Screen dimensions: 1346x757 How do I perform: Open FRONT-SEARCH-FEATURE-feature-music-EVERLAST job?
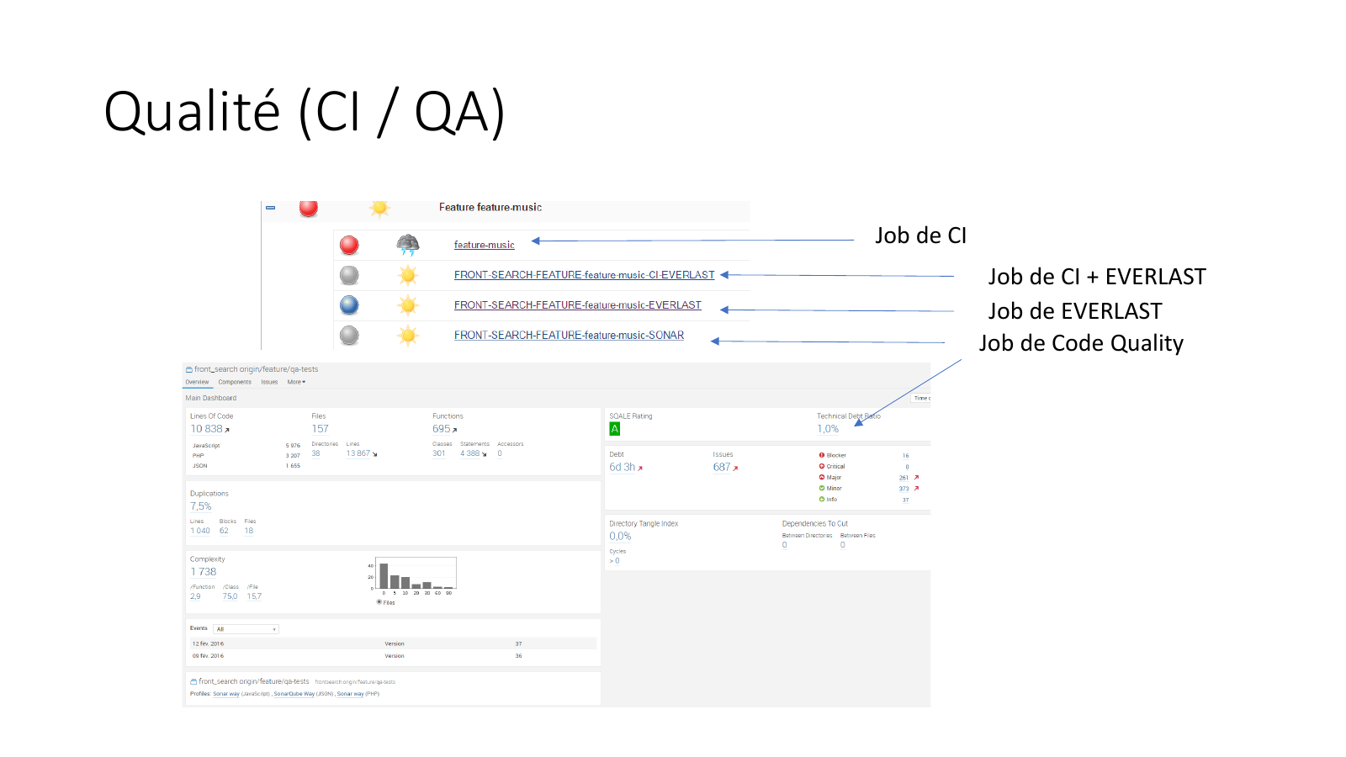(577, 305)
